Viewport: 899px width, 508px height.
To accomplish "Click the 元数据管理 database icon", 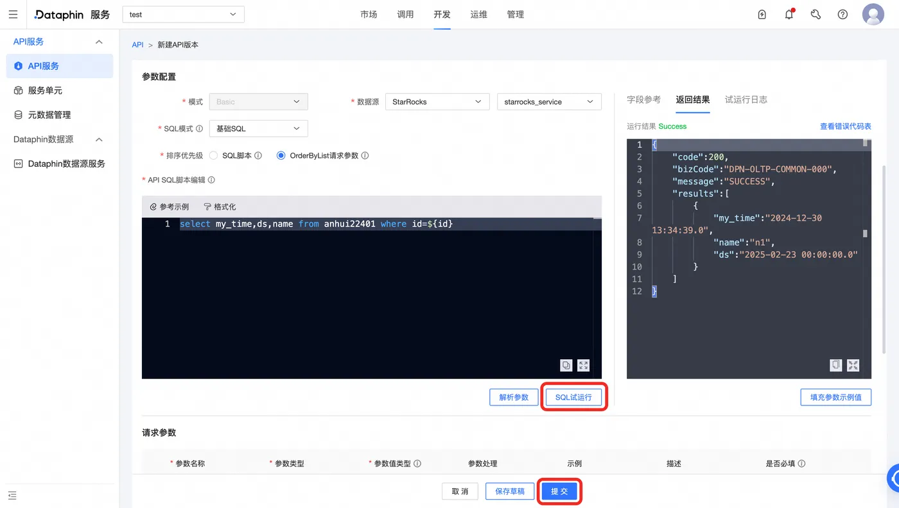I will coord(19,115).
